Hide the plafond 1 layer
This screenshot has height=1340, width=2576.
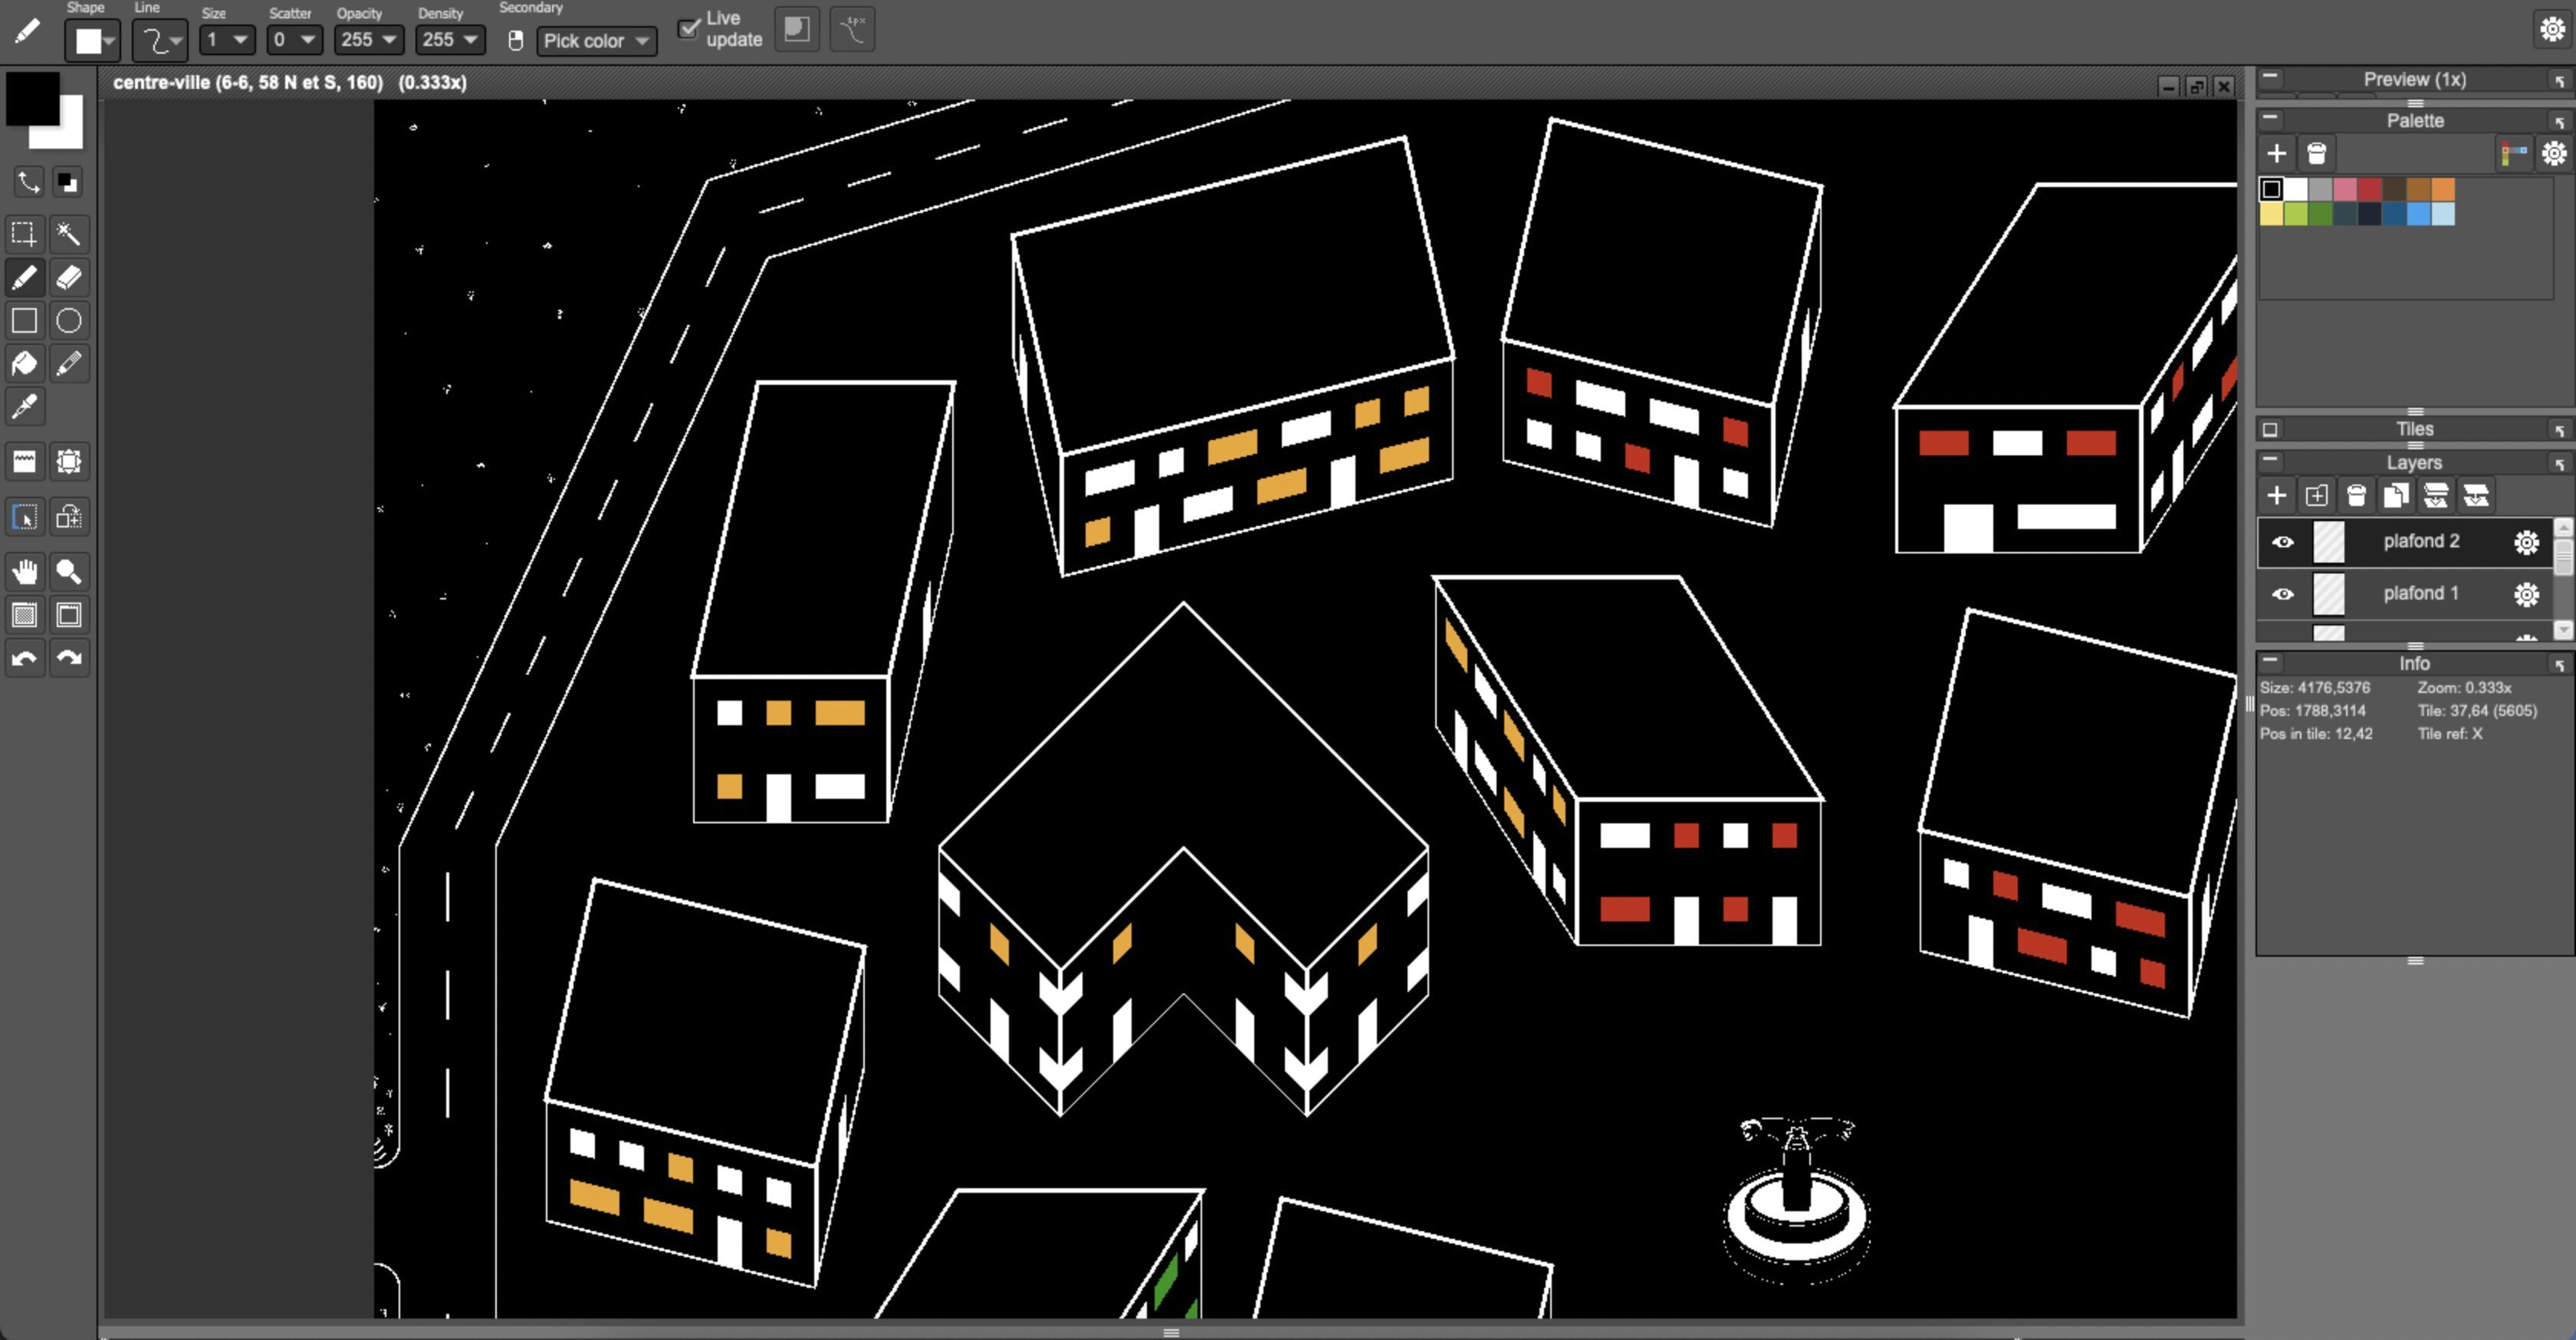(x=2283, y=594)
